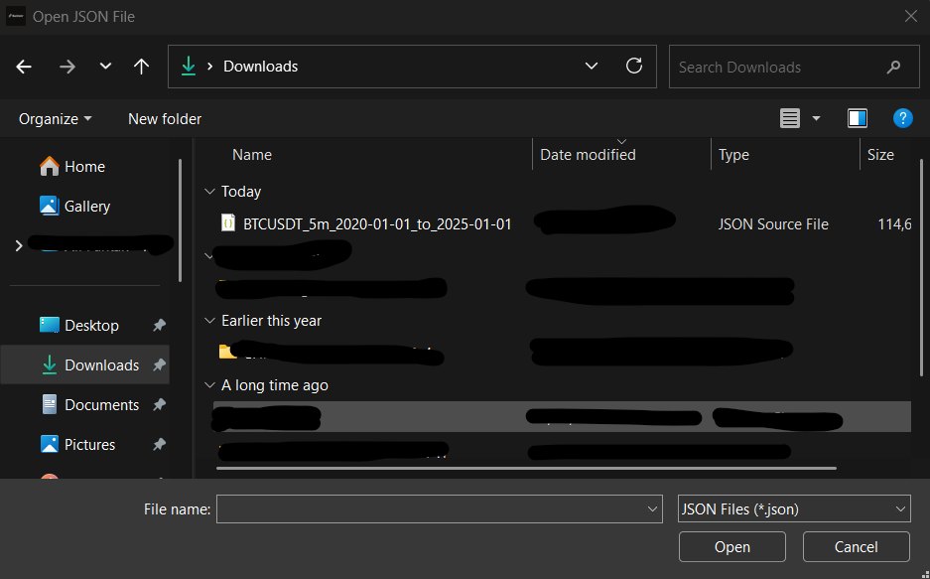Sort by Date modified column header
This screenshot has width=930, height=579.
(588, 155)
